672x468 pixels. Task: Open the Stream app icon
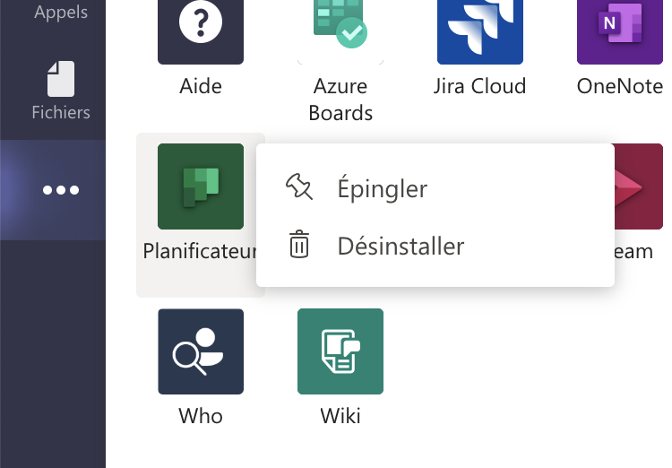tap(640, 186)
